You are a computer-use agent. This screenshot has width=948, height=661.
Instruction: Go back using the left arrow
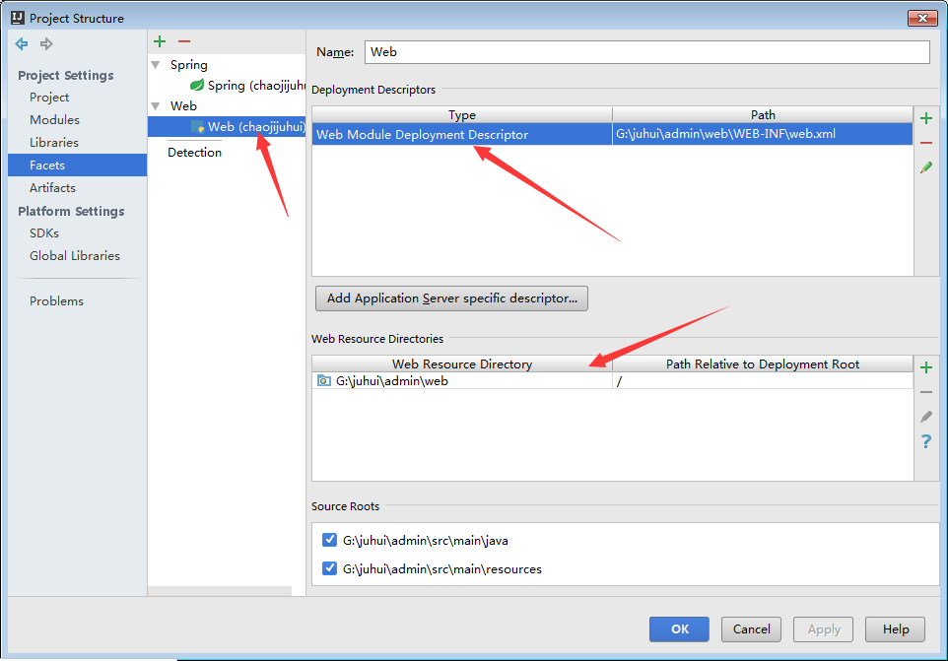(22, 43)
